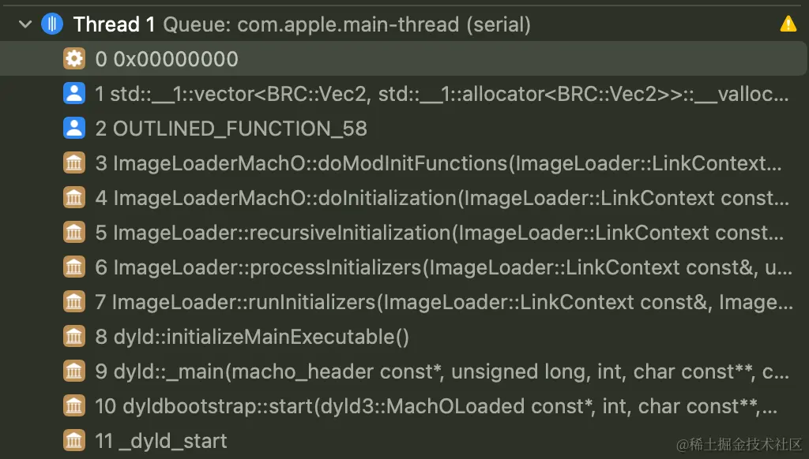809x459 pixels.
Task: Select frame 7 runInitializers
Action: click(x=404, y=302)
